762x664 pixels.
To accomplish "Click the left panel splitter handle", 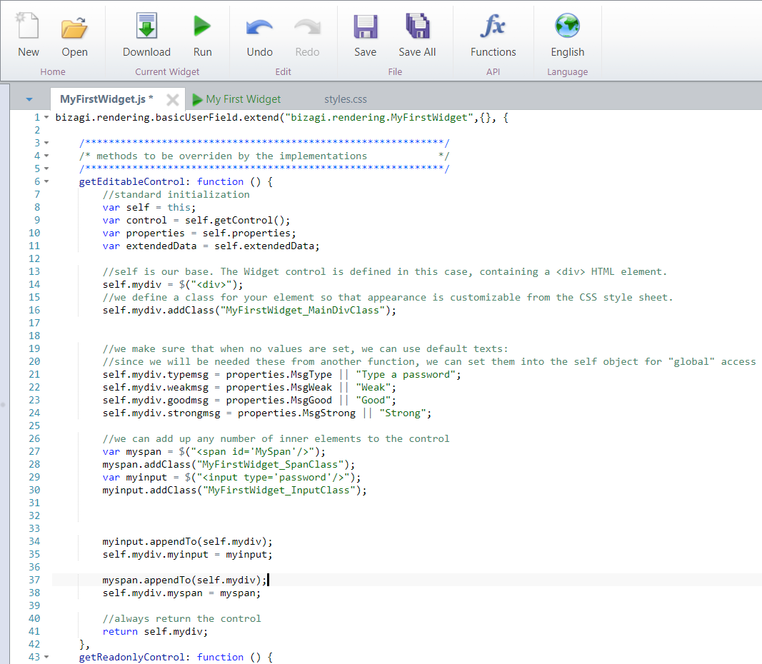I will (3, 404).
